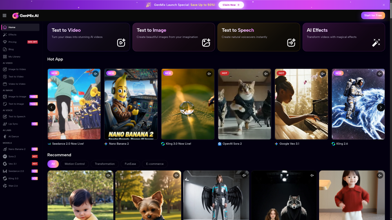
Task: Click the Claim Now button
Action: pyautogui.click(x=231, y=5)
